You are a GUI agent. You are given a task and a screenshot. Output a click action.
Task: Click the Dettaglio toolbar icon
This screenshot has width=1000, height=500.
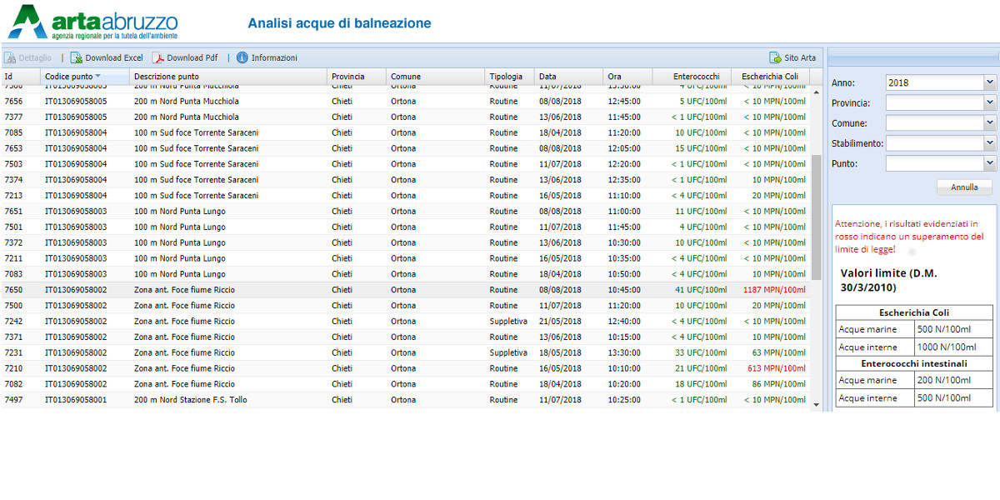10,58
